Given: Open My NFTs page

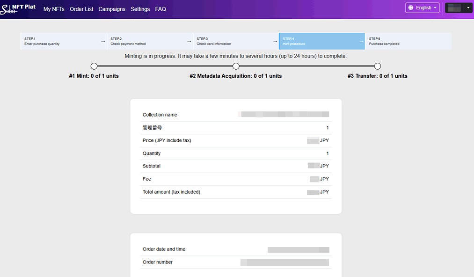Looking at the screenshot, I should (x=54, y=9).
